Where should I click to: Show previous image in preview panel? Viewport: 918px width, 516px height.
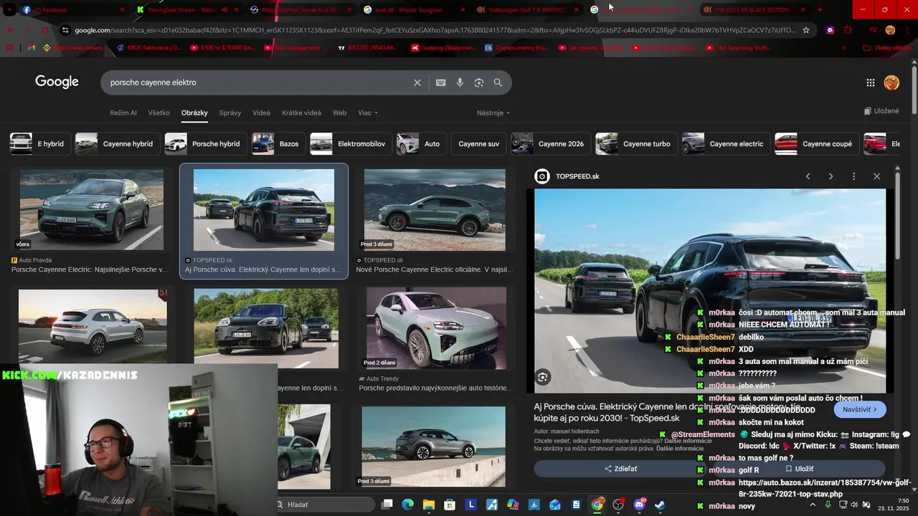pos(808,176)
